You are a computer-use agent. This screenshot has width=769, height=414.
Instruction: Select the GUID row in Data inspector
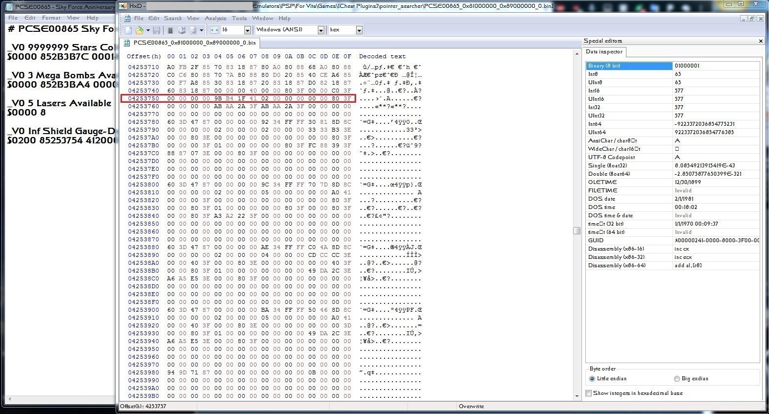(673, 240)
